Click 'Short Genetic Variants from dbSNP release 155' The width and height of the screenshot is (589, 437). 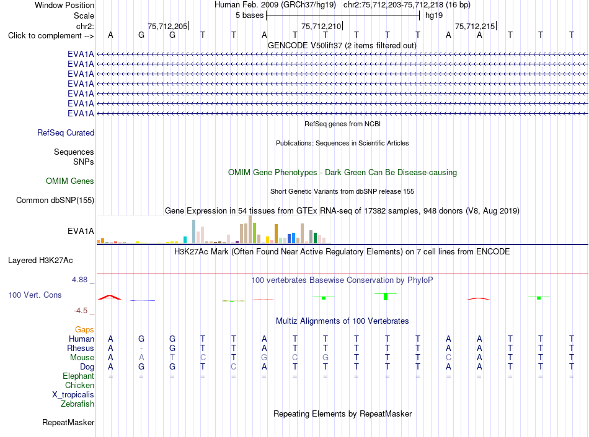coord(342,191)
